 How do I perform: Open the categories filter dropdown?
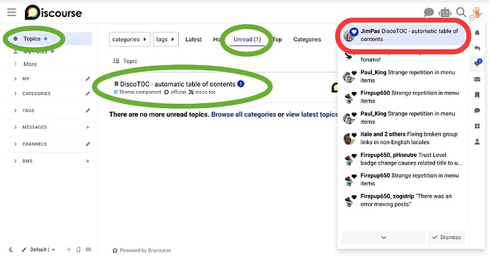[x=130, y=40]
